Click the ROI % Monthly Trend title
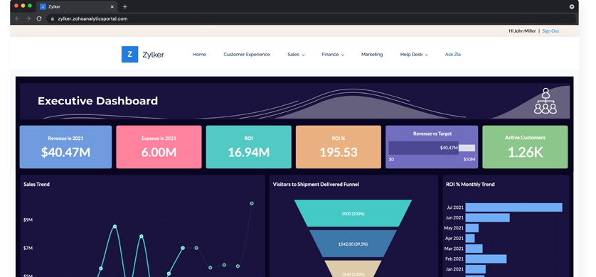This screenshot has height=277, width=596. click(470, 185)
